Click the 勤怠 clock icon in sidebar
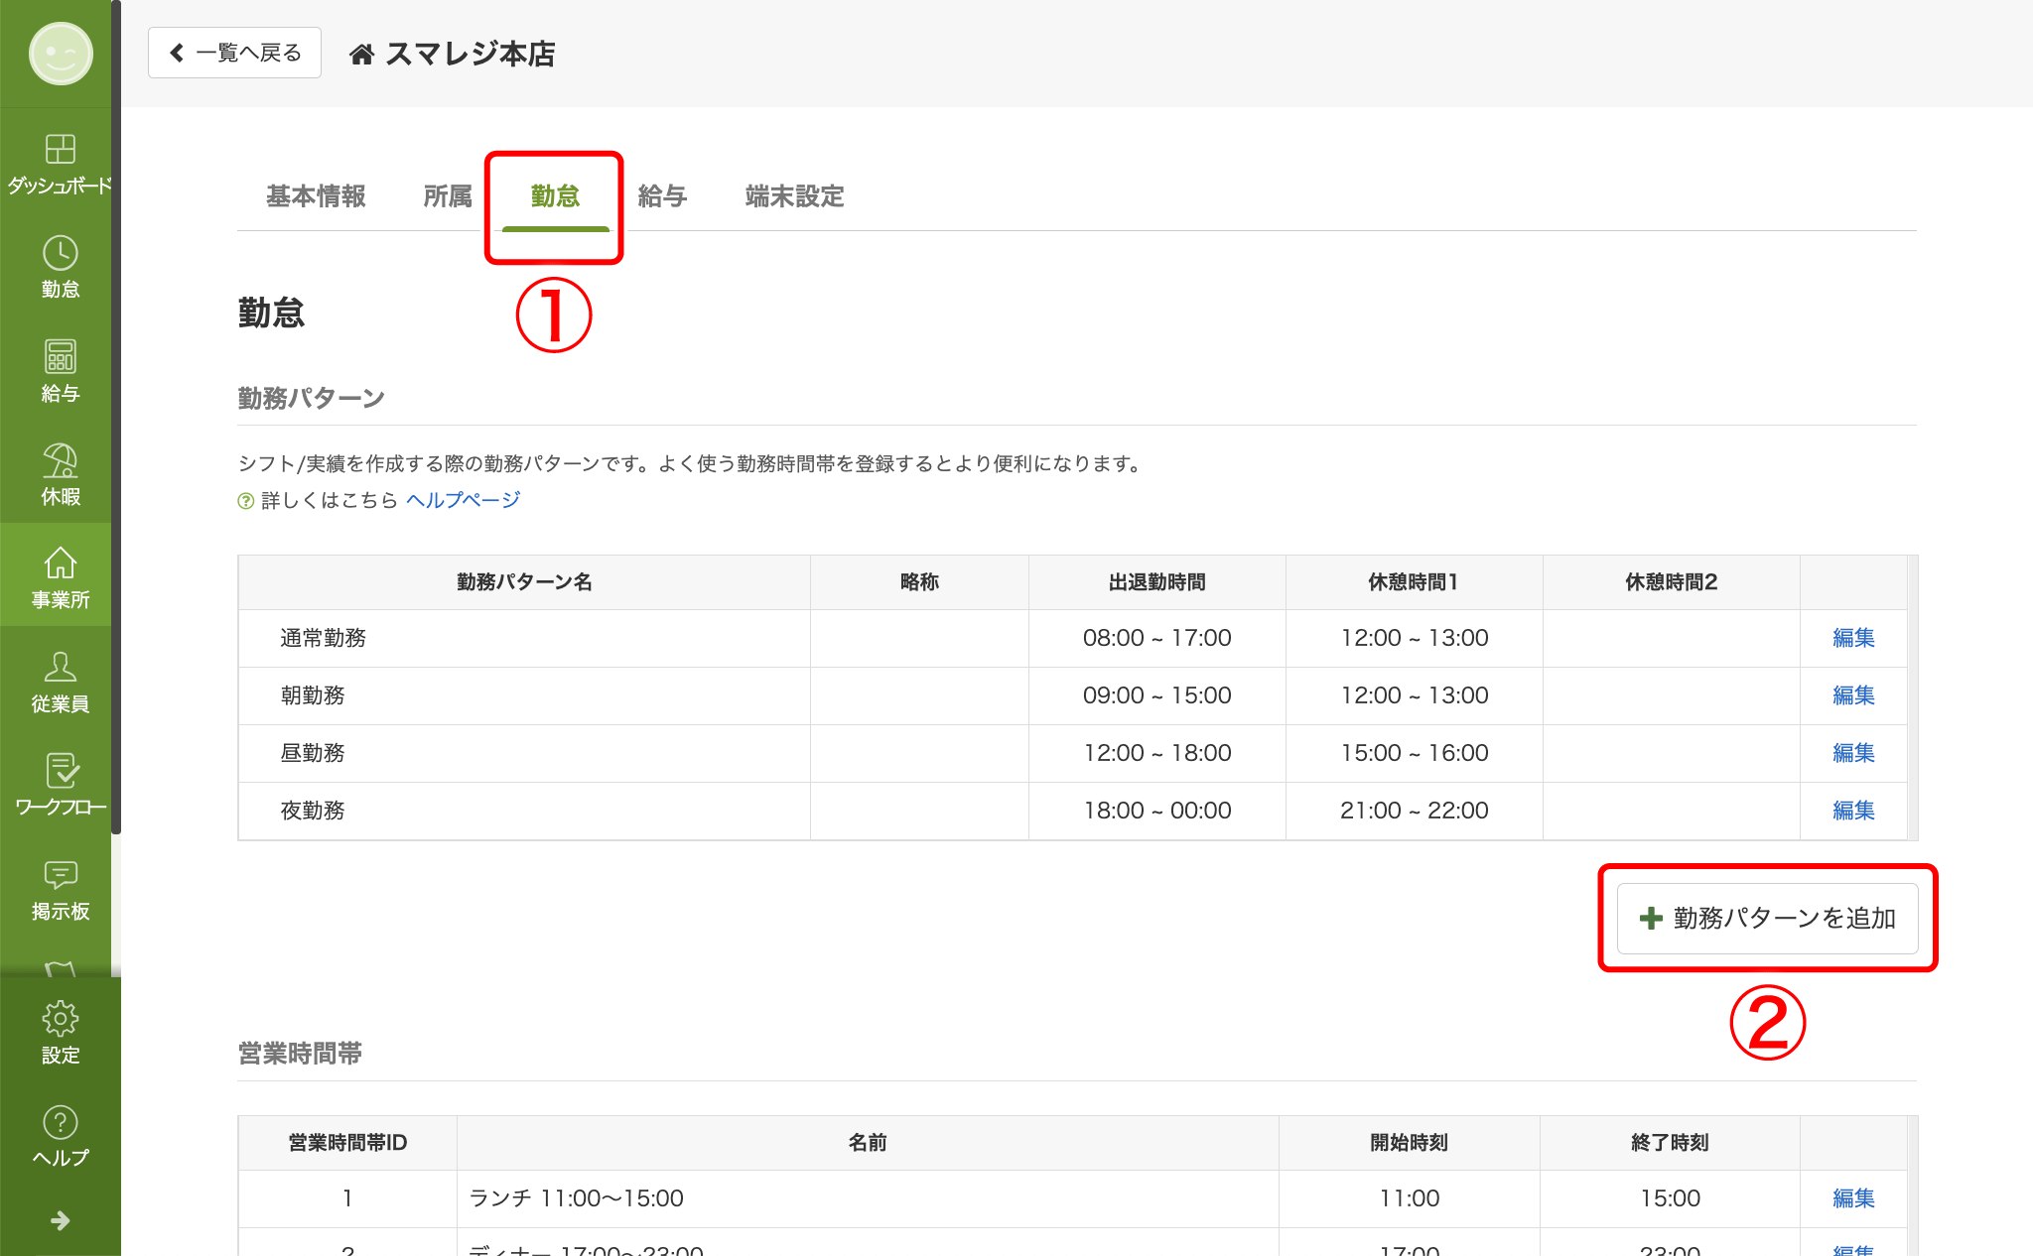 pyautogui.click(x=60, y=254)
